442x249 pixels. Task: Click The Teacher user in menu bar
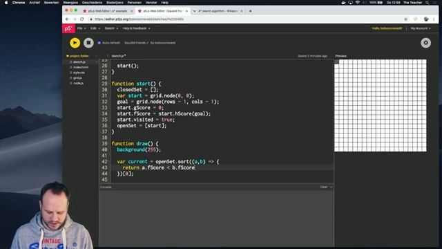(x=412, y=3)
